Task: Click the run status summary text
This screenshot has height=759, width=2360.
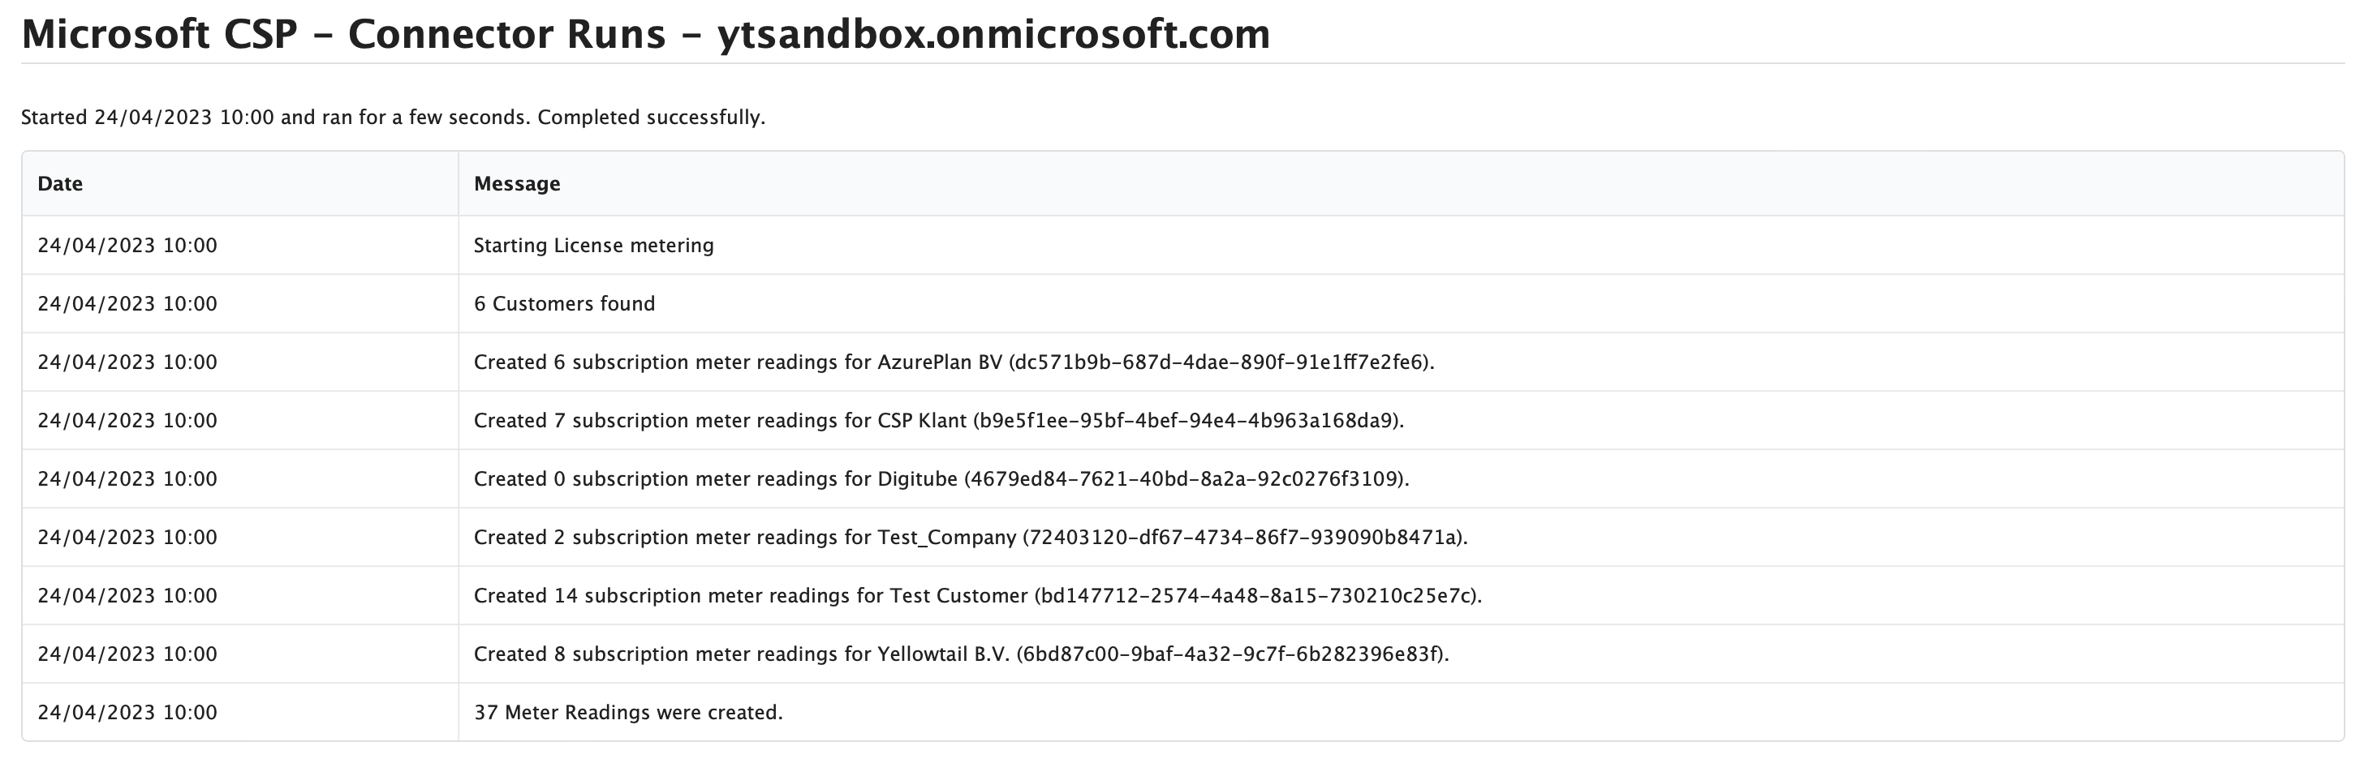Action: 392,118
